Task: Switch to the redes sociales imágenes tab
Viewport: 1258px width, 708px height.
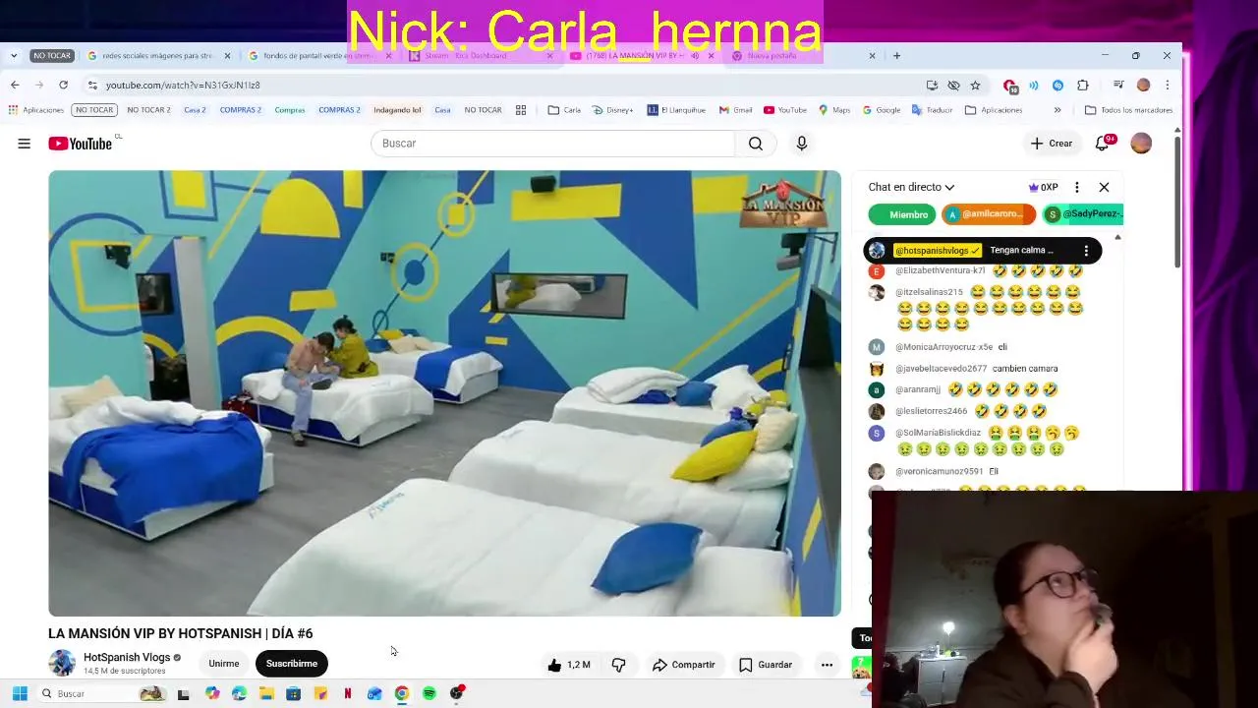Action: point(157,56)
